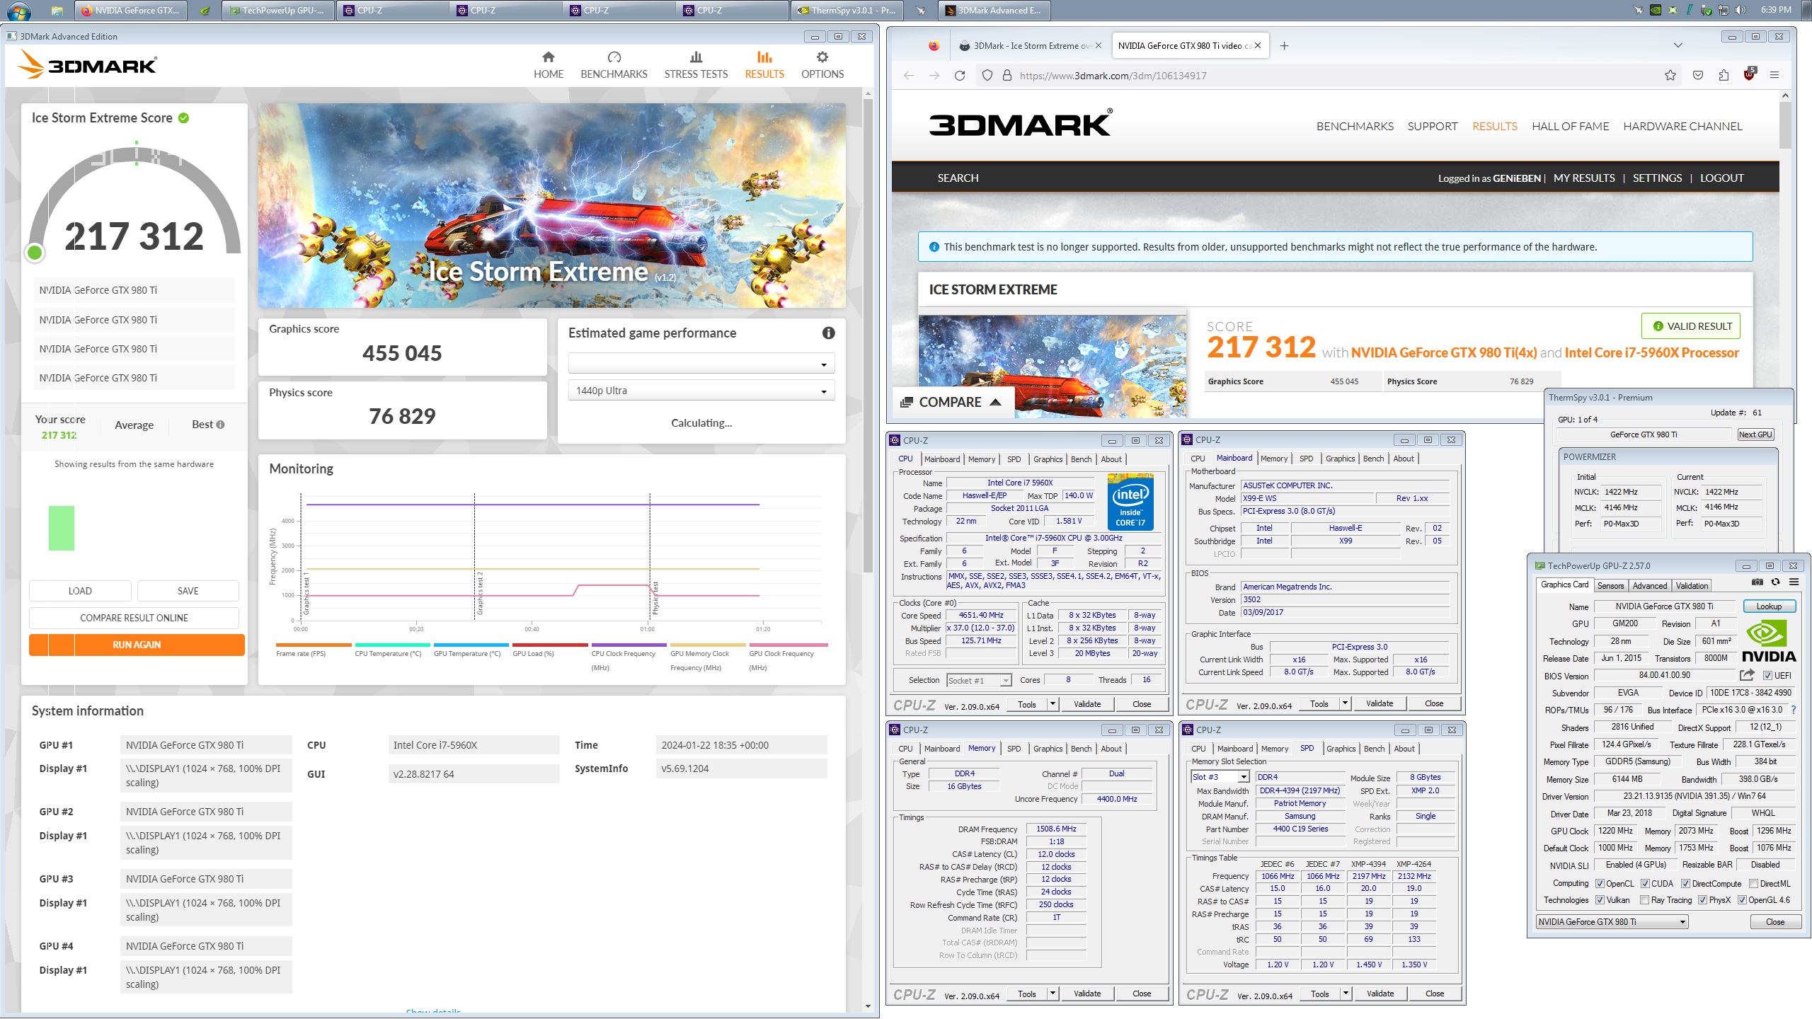Open STRESS TESTS in 3DMark app

click(x=696, y=65)
